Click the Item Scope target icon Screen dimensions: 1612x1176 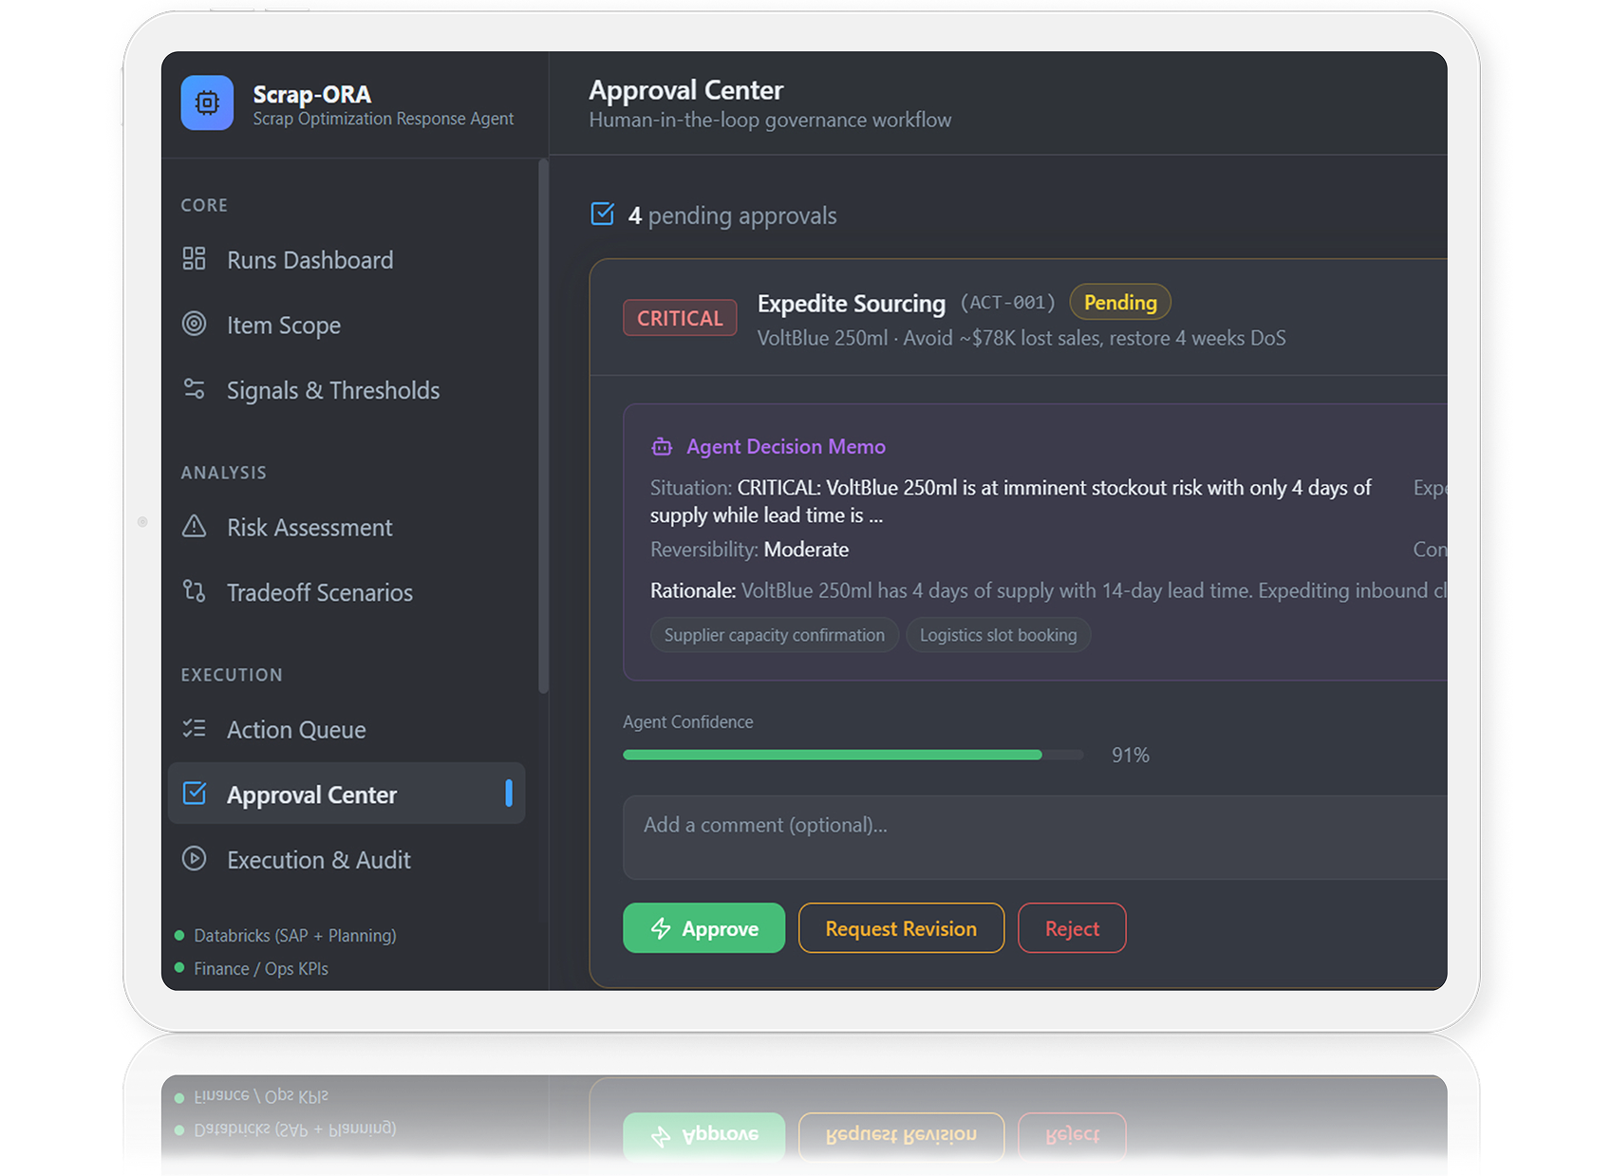pos(194,324)
